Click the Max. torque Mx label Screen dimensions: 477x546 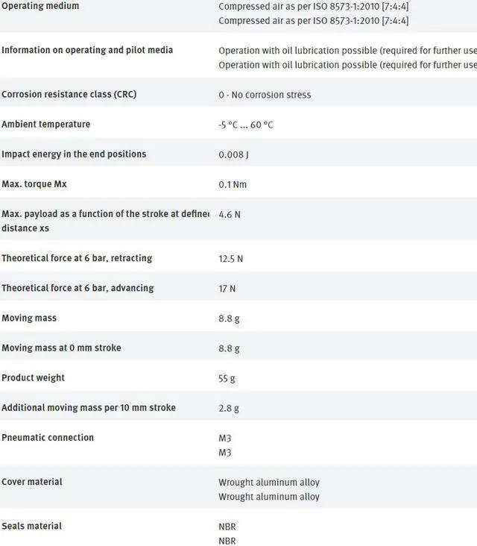coord(34,184)
